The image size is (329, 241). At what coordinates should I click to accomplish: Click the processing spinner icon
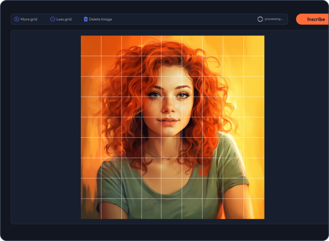260,19
